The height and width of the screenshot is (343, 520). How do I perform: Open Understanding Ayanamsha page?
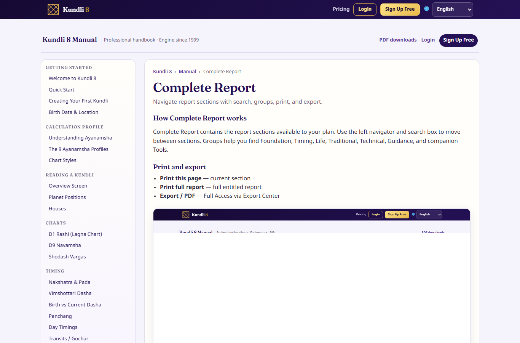click(80, 138)
